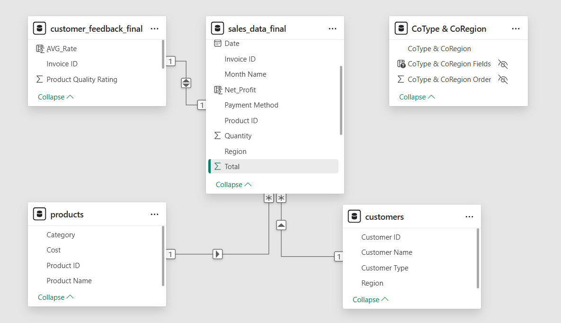Collapse the sales_data_final table

pyautogui.click(x=233, y=184)
